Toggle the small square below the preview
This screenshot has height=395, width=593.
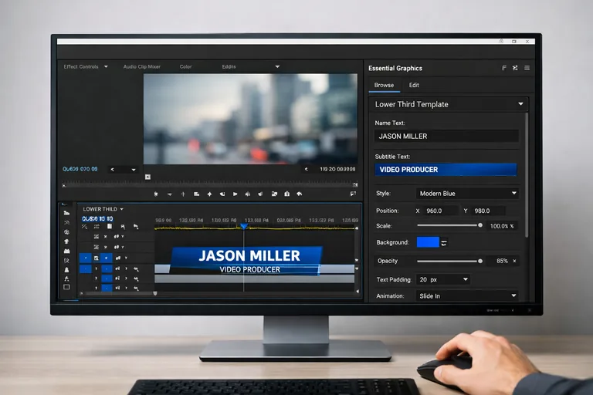click(147, 177)
